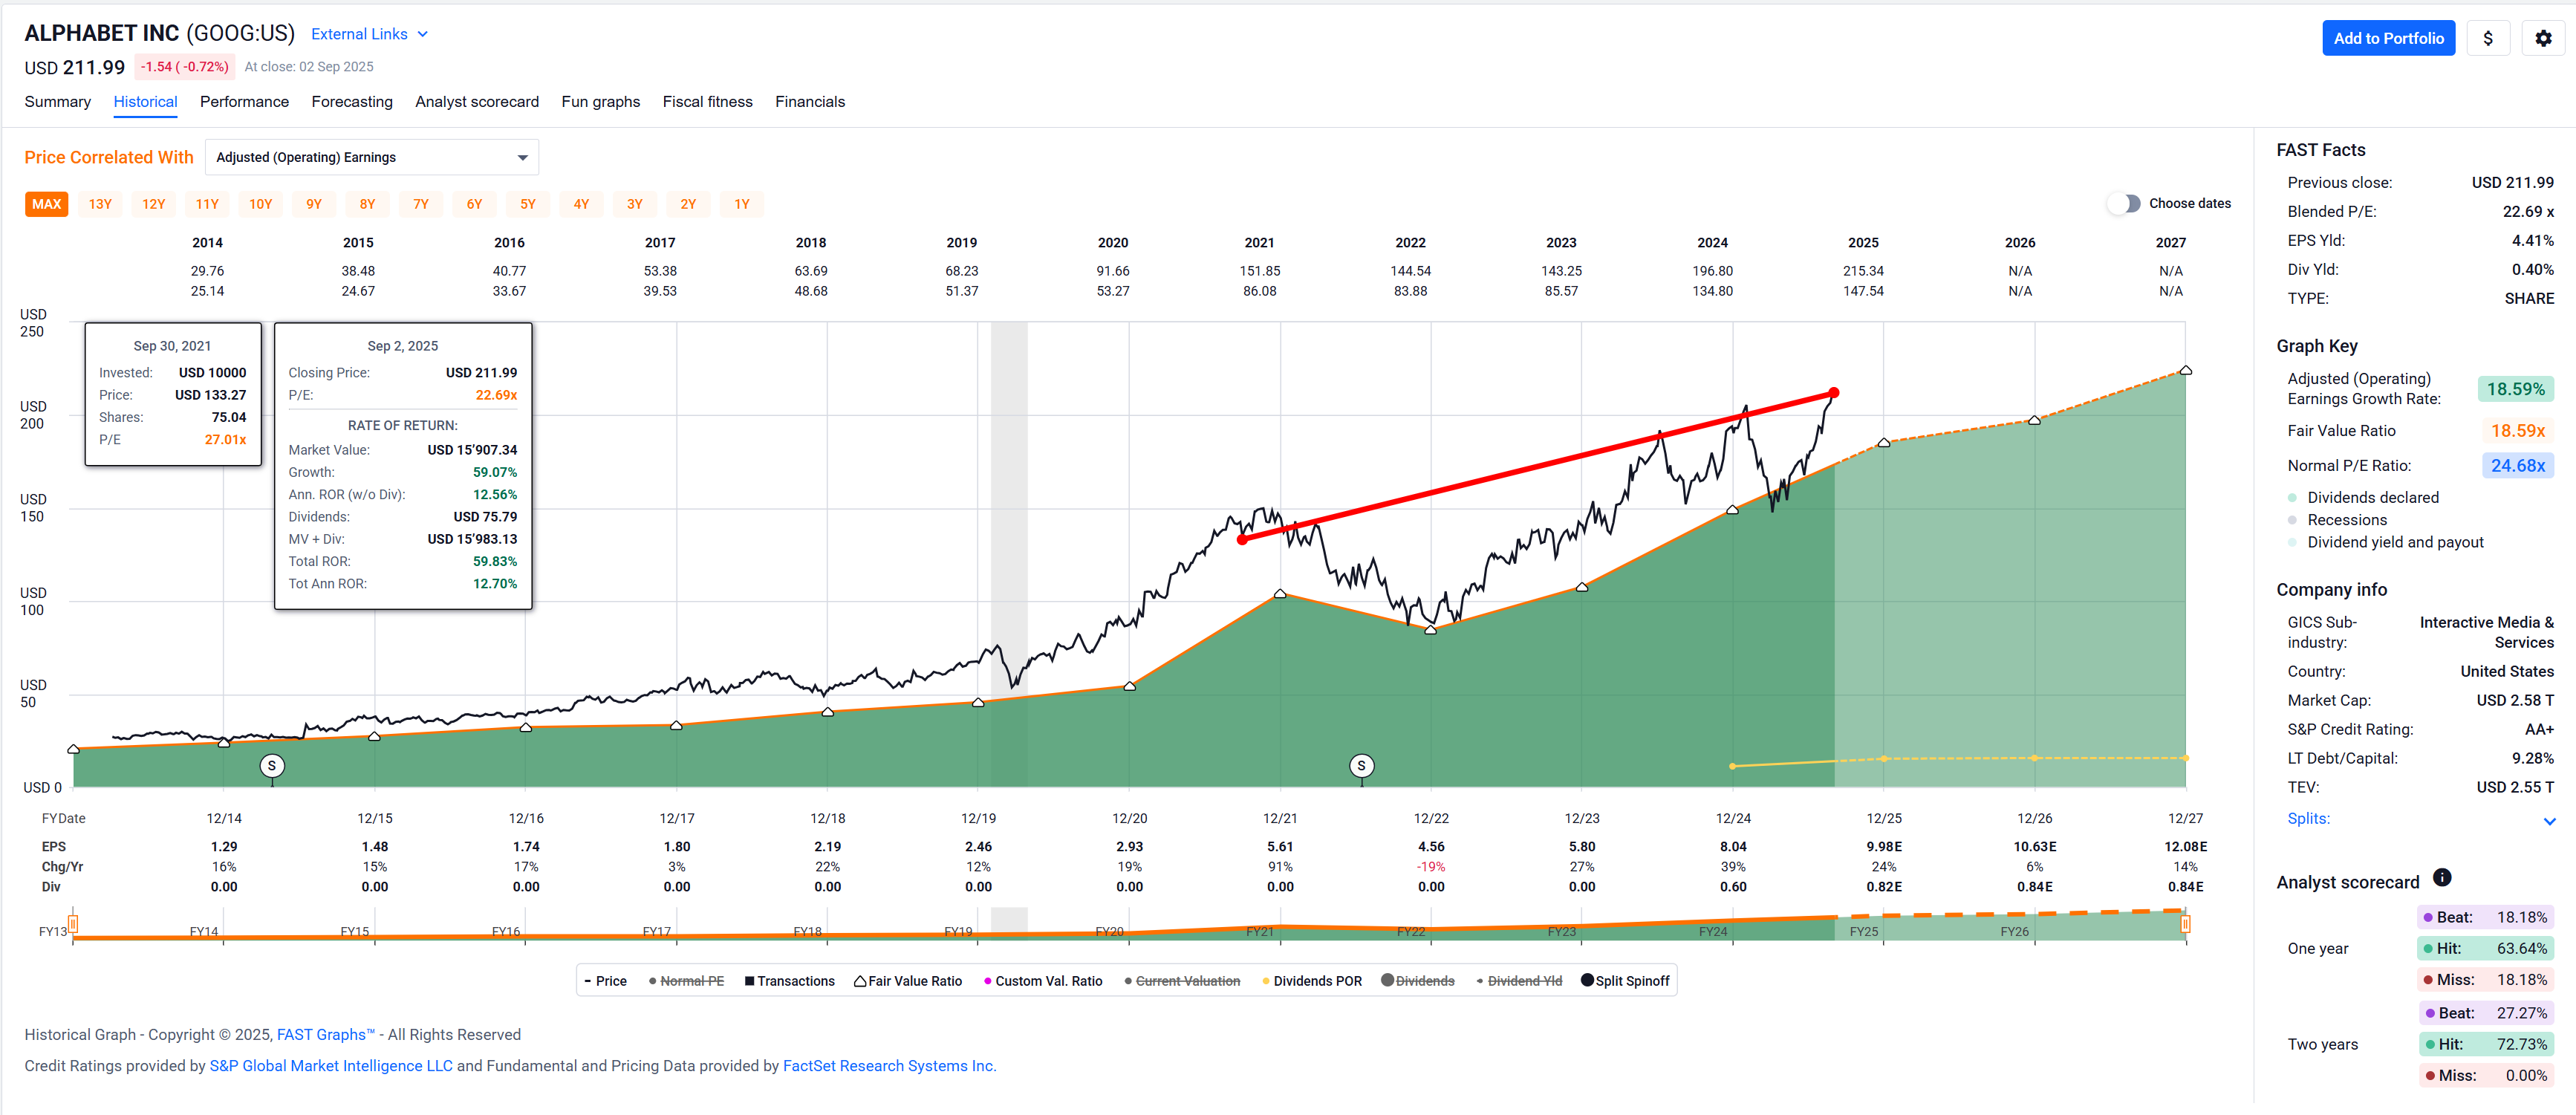The height and width of the screenshot is (1115, 2576).
Task: Open settings via the gear icon
Action: [x=2543, y=38]
